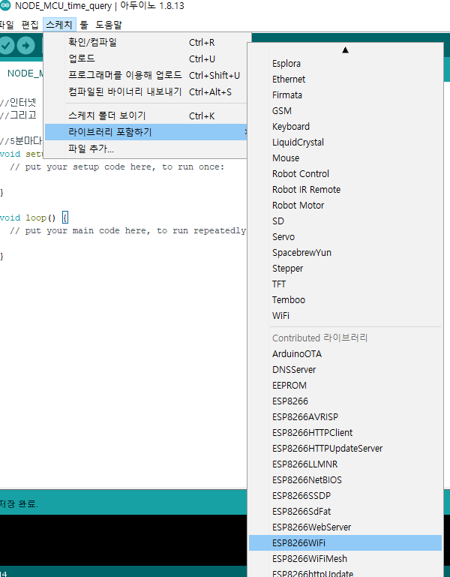450x577 pixels.
Task: Include the GSM library
Action: point(345,111)
